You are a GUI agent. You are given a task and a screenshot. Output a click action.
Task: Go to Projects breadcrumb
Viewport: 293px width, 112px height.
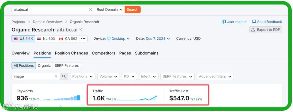tap(18, 22)
